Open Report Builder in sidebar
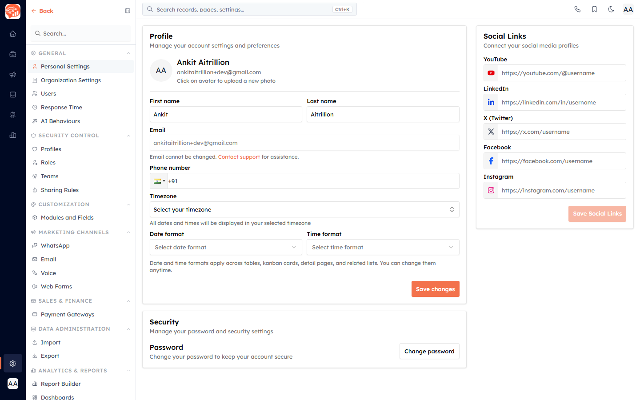The height and width of the screenshot is (400, 640). 80,384
